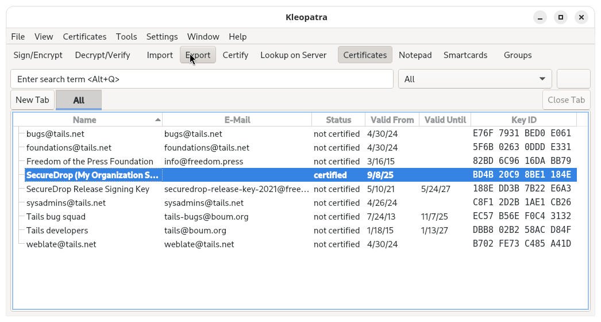Select the 'All' certificates tab
The width and height of the screenshot is (601, 322).
(x=79, y=100)
